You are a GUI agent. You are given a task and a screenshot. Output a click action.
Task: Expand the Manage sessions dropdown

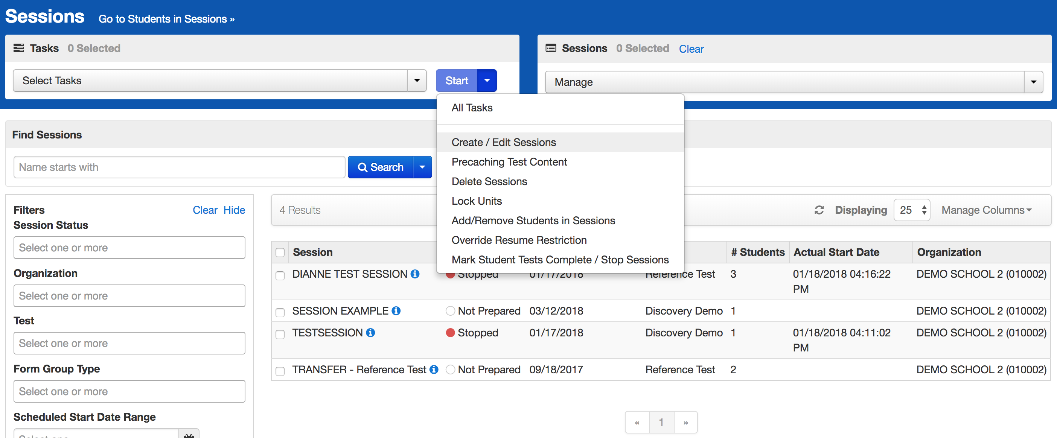click(794, 82)
